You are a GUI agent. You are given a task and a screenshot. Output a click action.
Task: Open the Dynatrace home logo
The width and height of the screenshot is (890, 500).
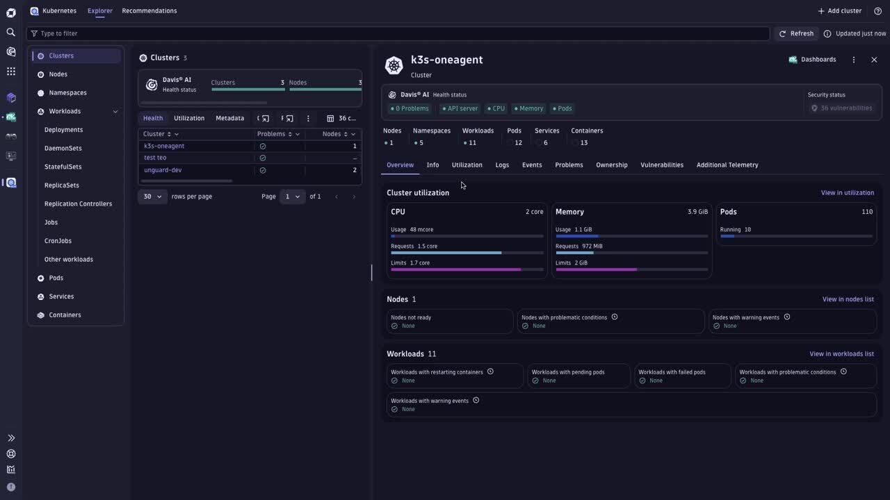[x=10, y=12]
